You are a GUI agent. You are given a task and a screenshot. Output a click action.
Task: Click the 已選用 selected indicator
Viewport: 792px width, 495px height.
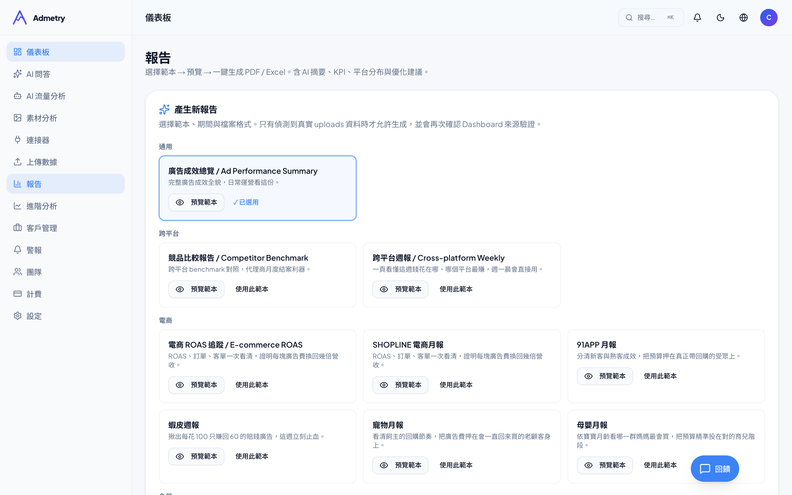tap(246, 202)
